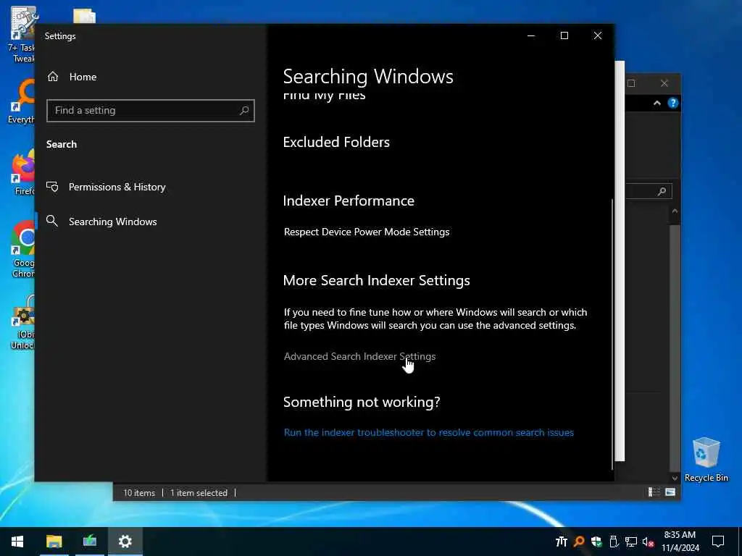Viewport: 742px width, 556px height.
Task: Click the muted volume tray icon
Action: pos(649,542)
